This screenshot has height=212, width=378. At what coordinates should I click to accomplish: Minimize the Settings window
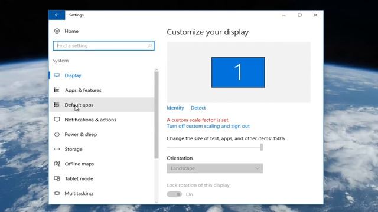[283, 15]
